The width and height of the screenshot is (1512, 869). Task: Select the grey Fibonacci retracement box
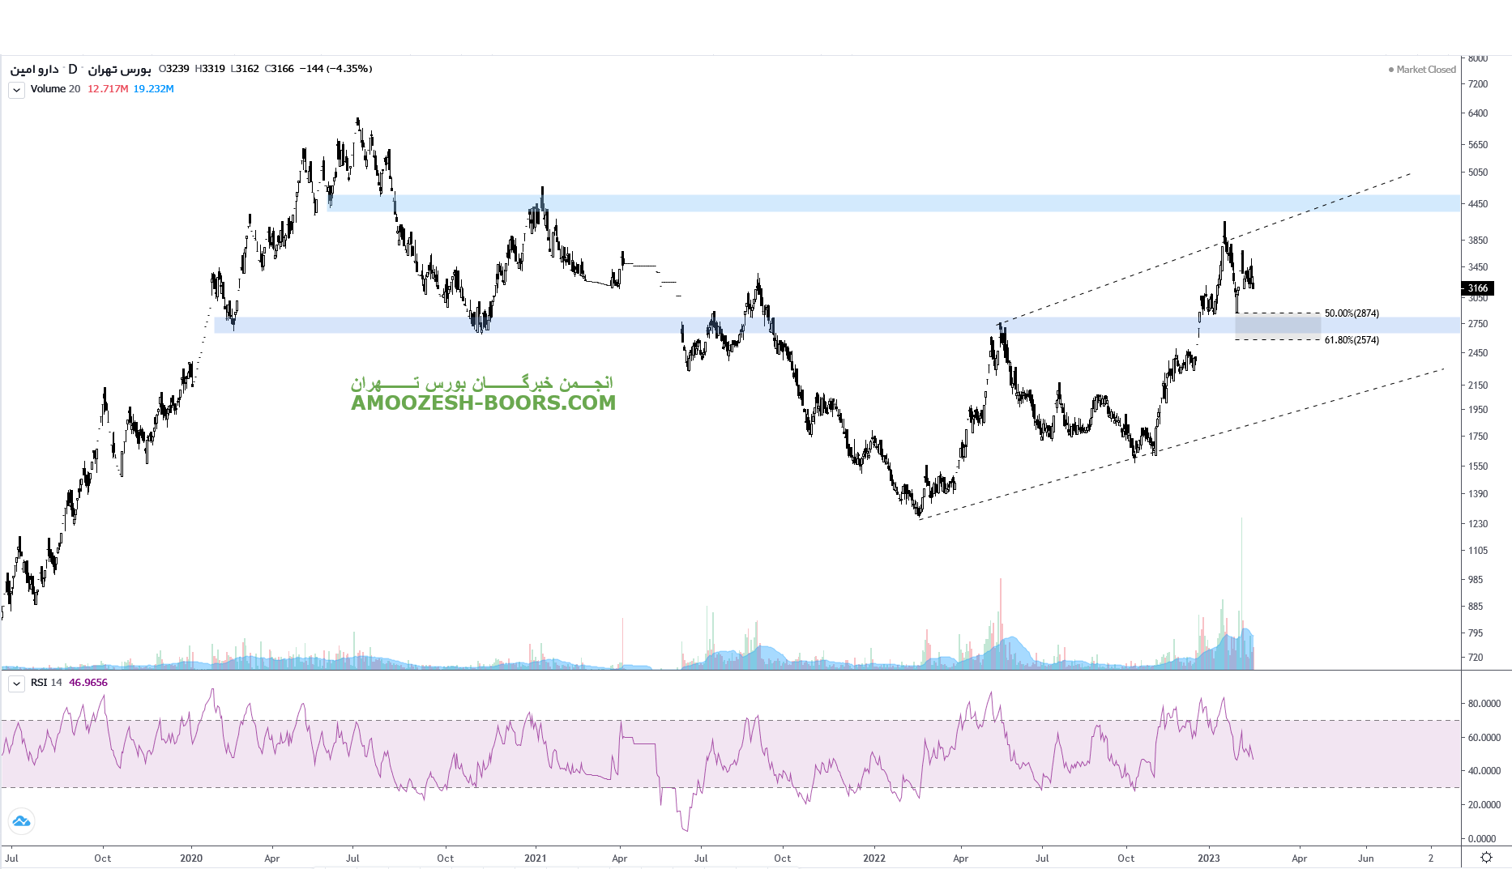[1277, 327]
